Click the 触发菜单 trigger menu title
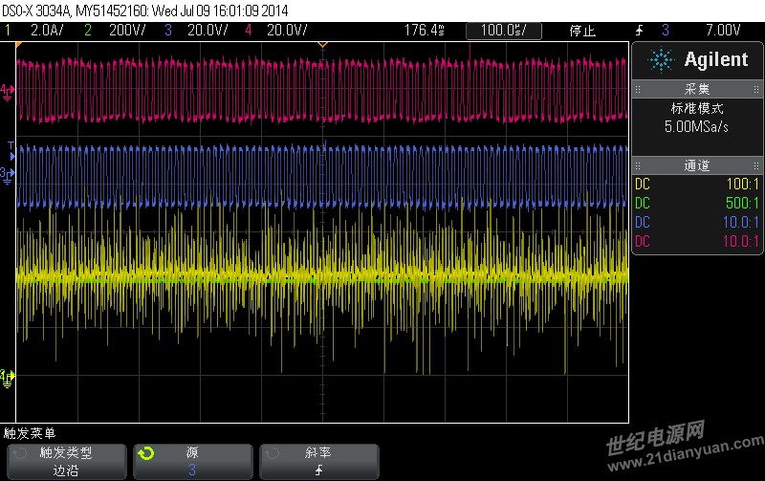The width and height of the screenshot is (765, 481). [x=30, y=433]
